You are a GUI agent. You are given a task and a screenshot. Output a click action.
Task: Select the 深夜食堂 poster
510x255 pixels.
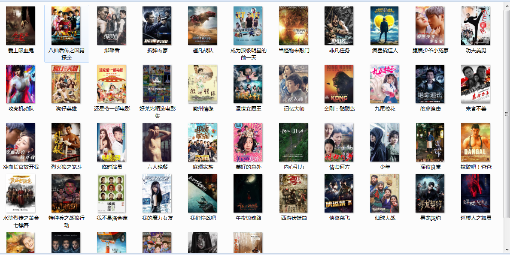(x=430, y=142)
